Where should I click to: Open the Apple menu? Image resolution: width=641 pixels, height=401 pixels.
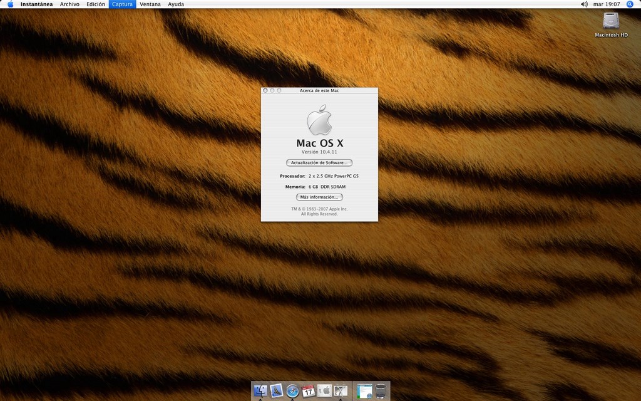point(10,4)
